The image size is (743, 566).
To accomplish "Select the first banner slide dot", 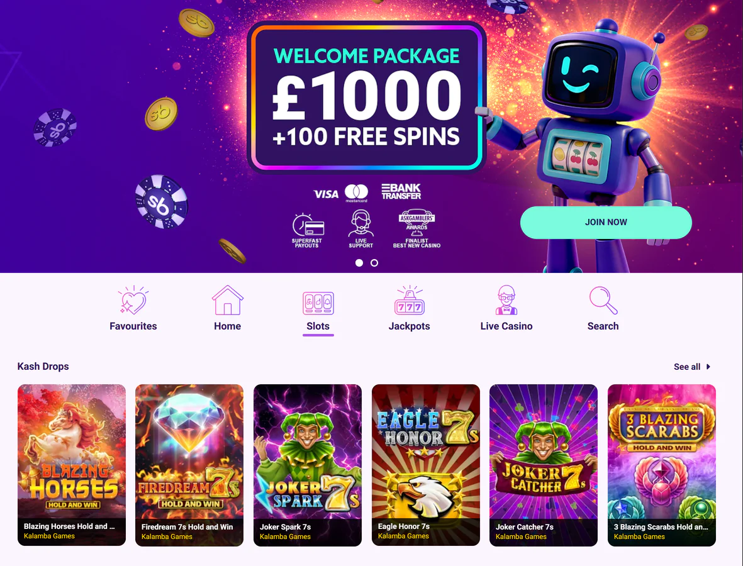I will pyautogui.click(x=359, y=263).
